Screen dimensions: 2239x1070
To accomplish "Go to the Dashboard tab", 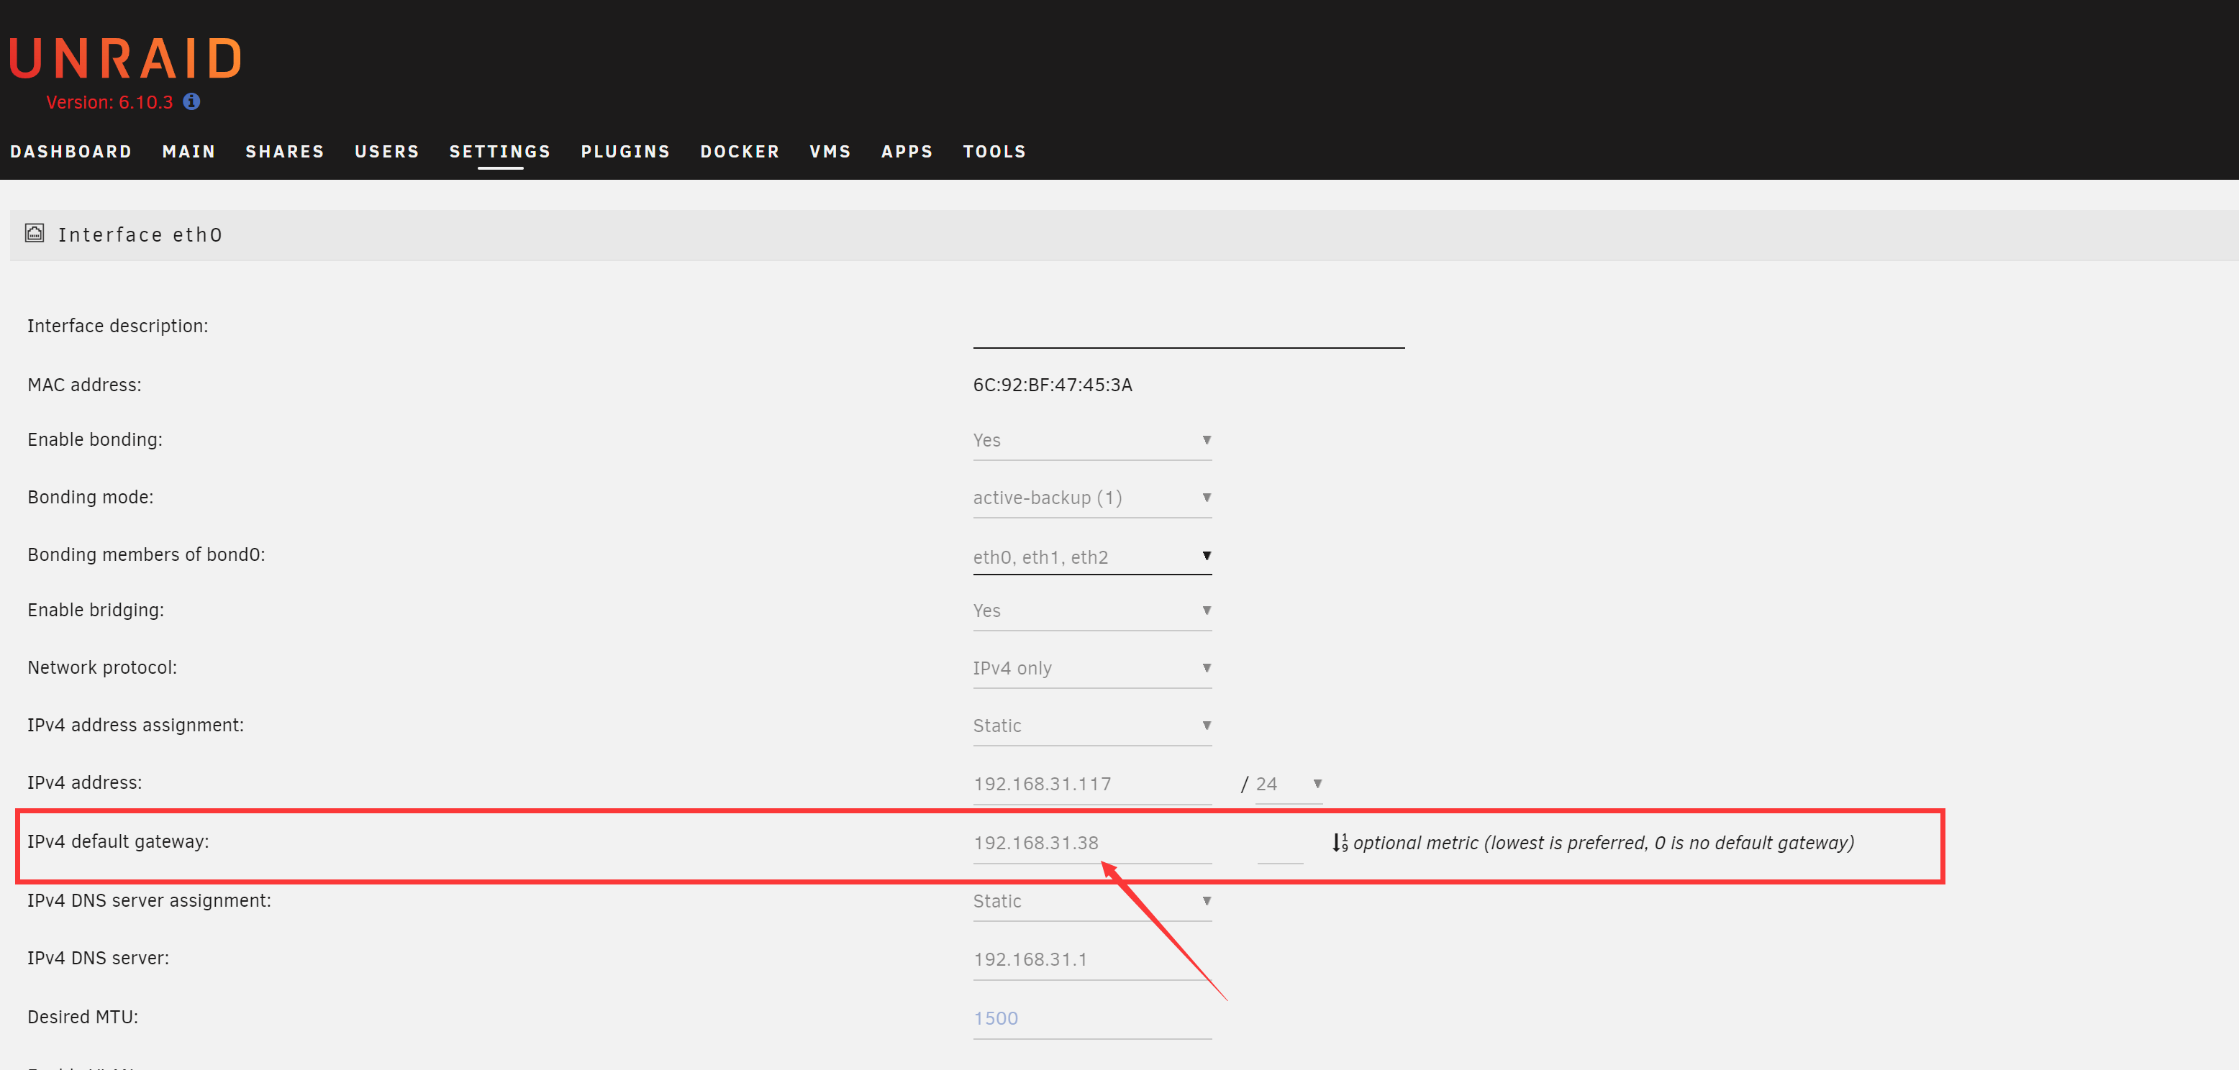I will [x=71, y=151].
